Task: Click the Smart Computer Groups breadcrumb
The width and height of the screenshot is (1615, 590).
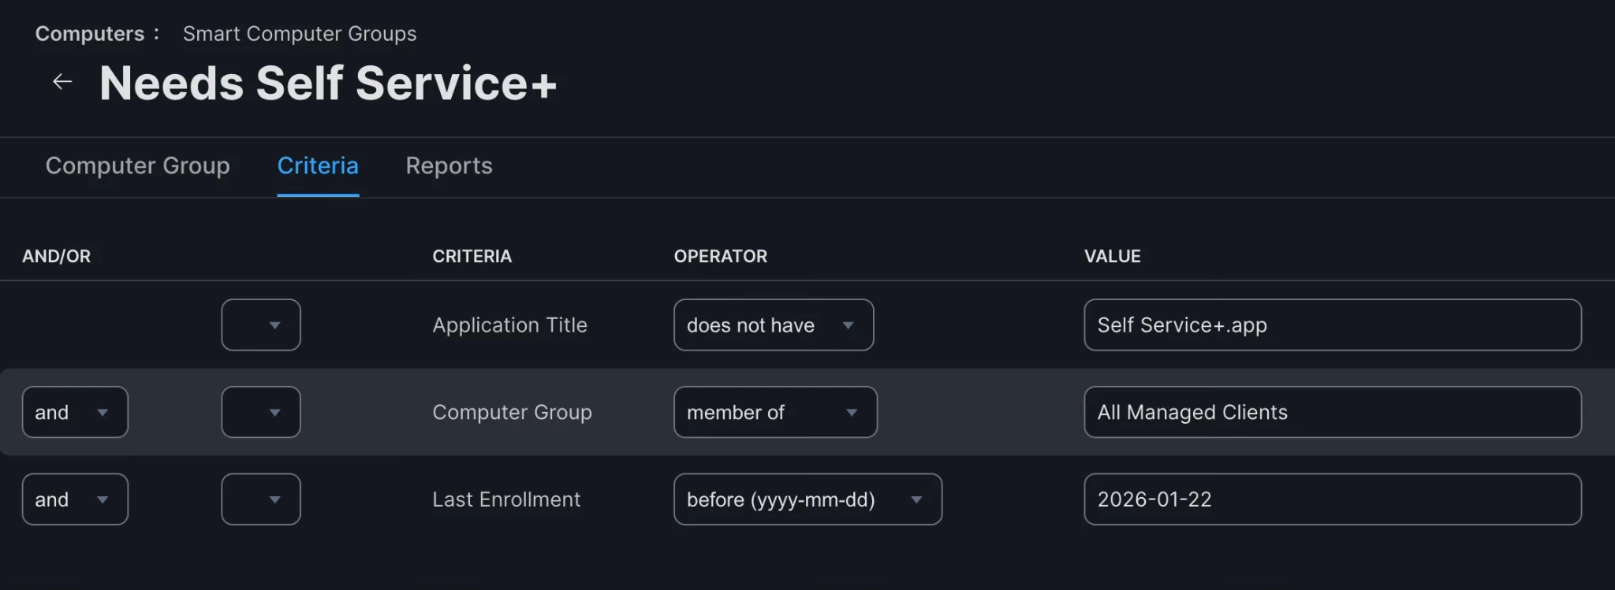Action: (x=300, y=34)
